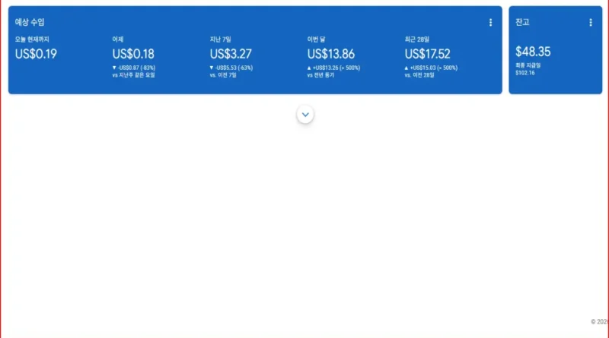Select the 오늘 현재까지 label
Viewport: 609px width, 338px height.
tap(32, 39)
